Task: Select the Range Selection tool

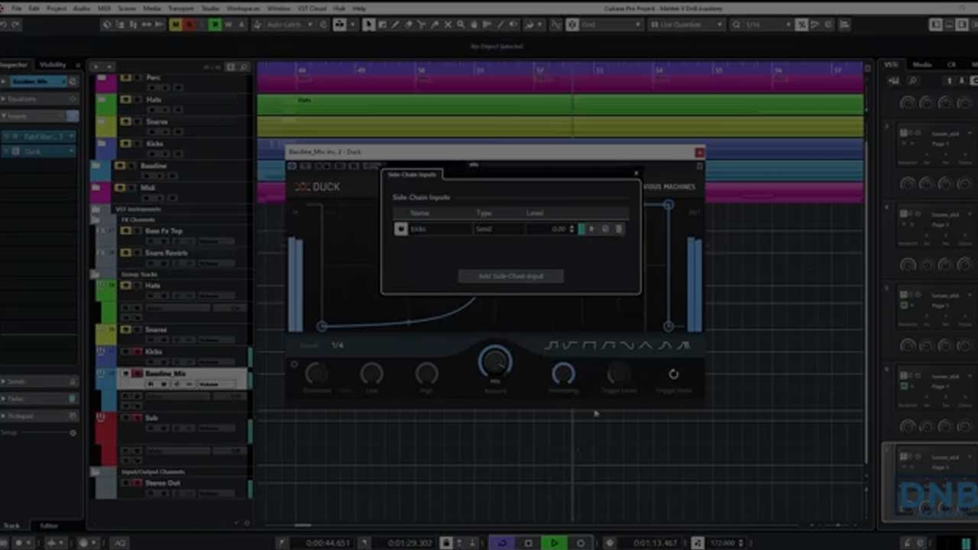Action: (x=382, y=24)
